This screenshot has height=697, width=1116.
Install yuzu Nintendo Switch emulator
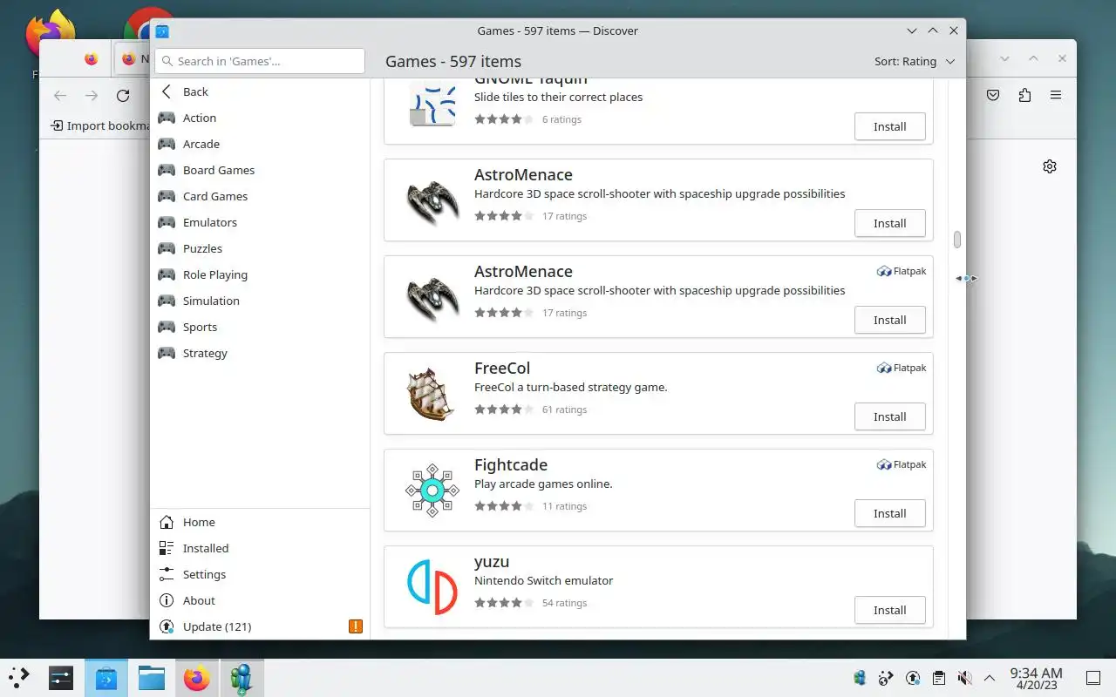tap(889, 610)
